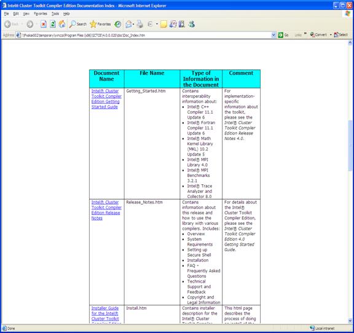This screenshot has height=333, width=354.
Task: Open the Getting Started Guide link
Action: (x=106, y=99)
